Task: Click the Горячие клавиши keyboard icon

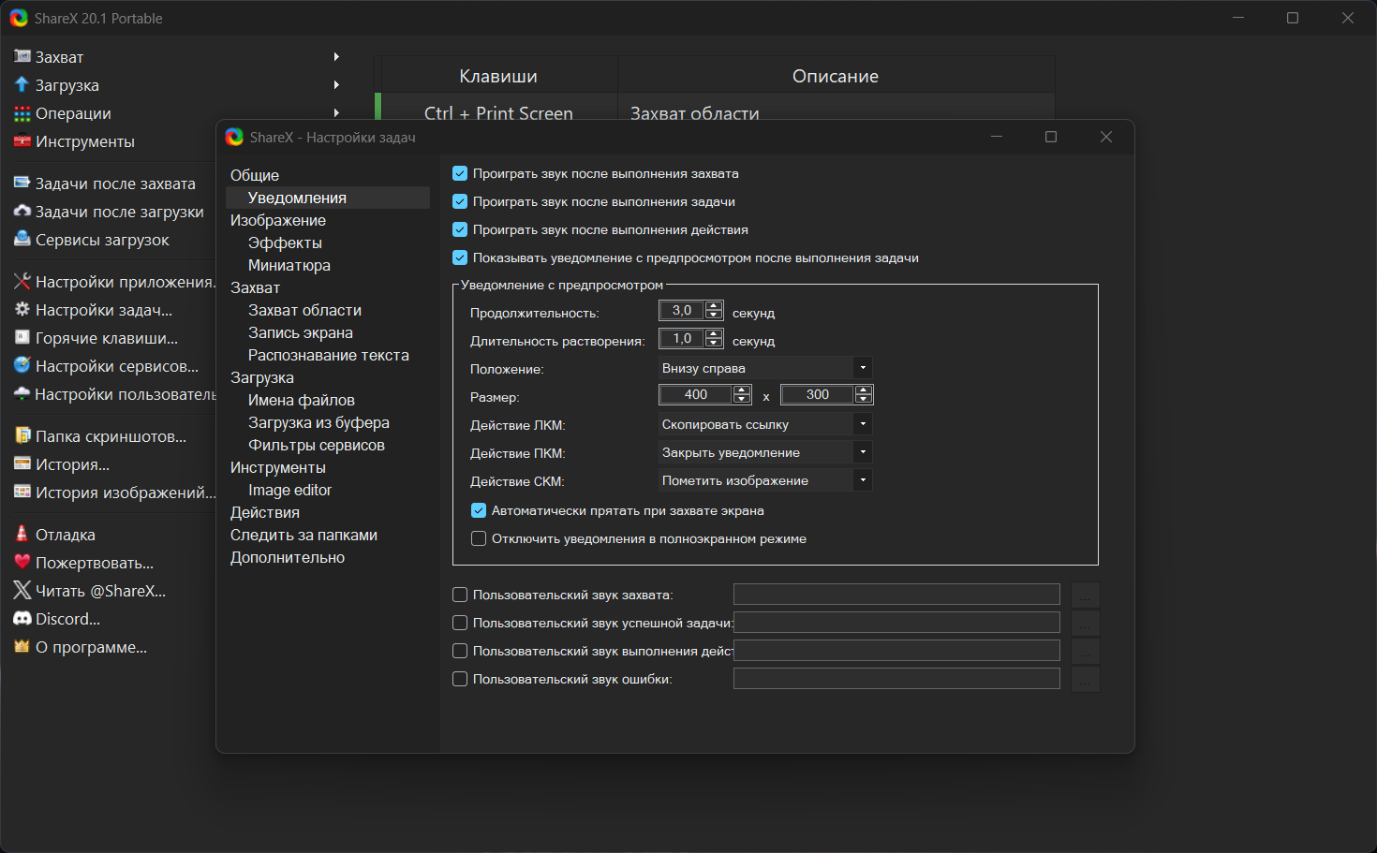Action: pos(22,338)
